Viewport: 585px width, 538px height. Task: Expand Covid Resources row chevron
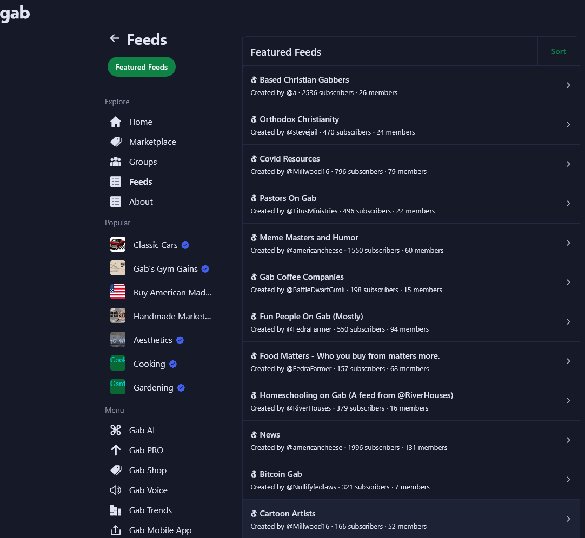click(x=568, y=164)
